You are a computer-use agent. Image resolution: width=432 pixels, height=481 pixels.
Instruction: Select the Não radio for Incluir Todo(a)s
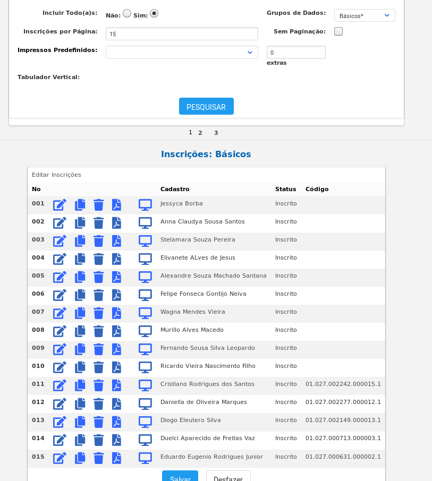click(127, 13)
